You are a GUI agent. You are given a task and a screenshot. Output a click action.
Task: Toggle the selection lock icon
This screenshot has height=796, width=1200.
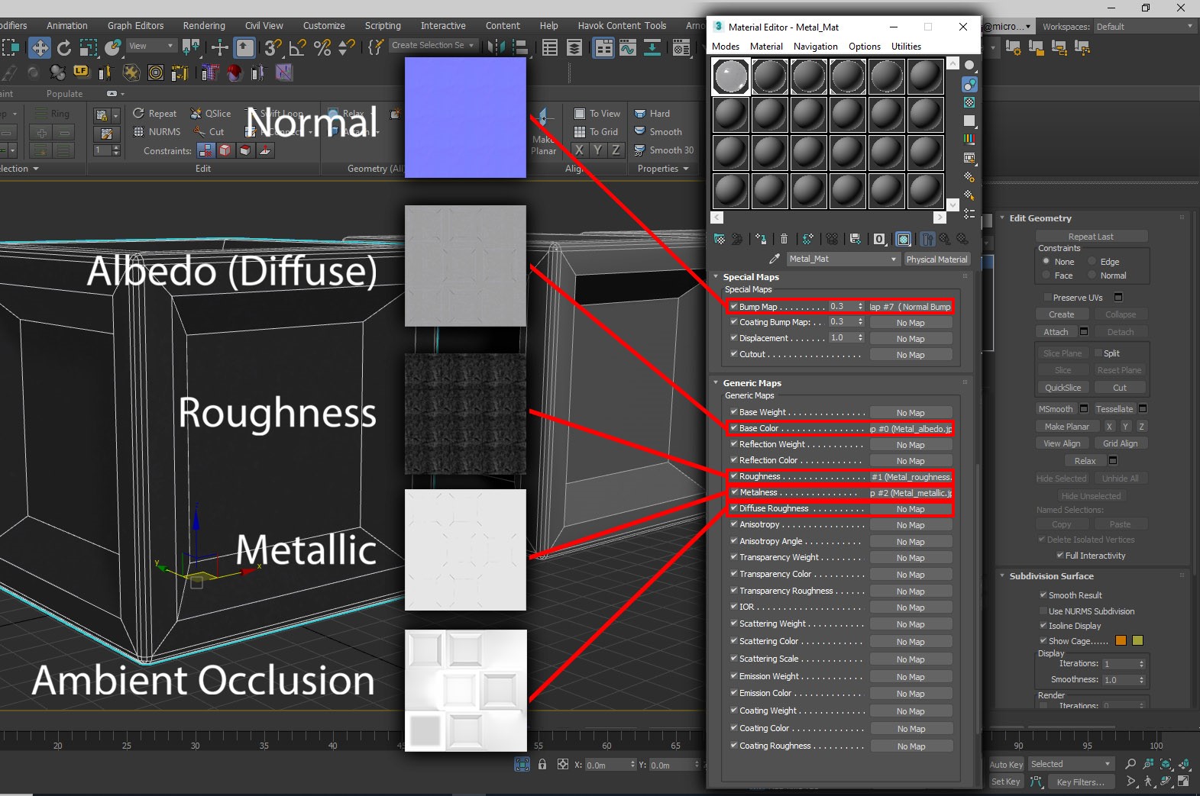542,764
